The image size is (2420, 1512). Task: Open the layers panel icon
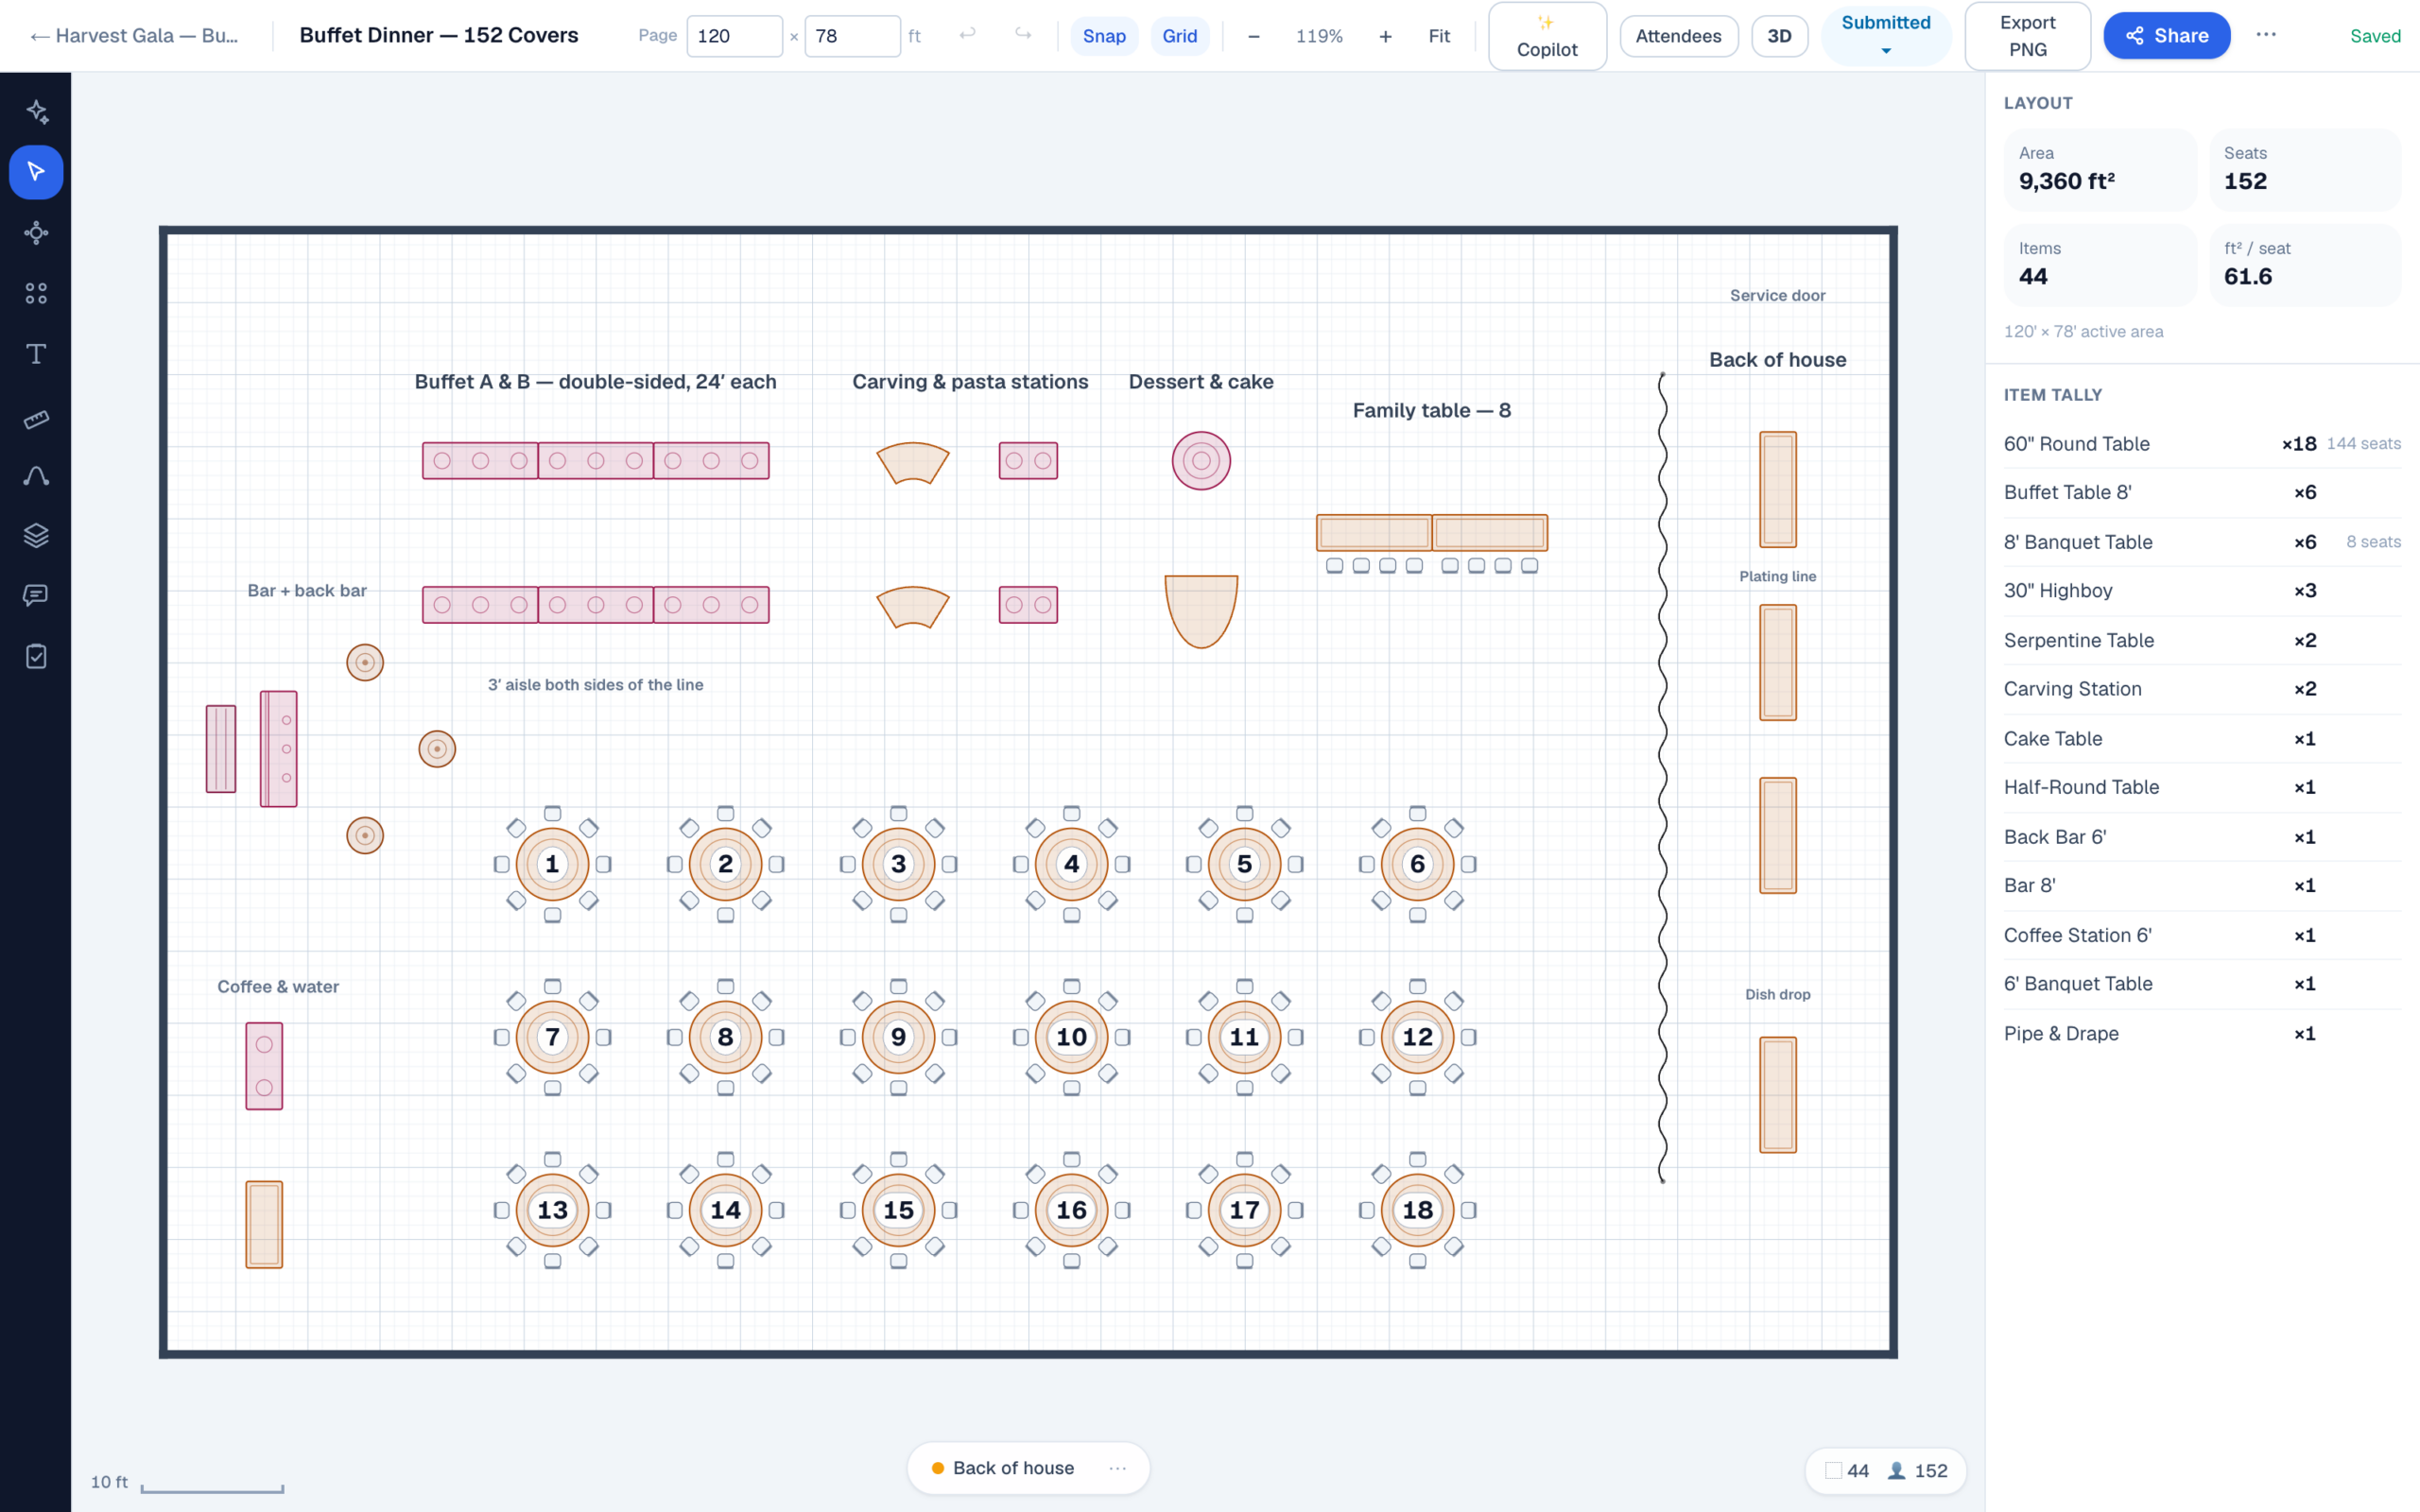[x=36, y=535]
